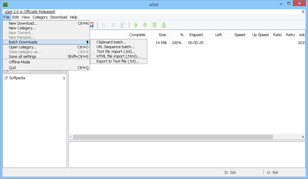Sort by the Speed column header
Viewport: 308px width, 179px height.
[235, 35]
